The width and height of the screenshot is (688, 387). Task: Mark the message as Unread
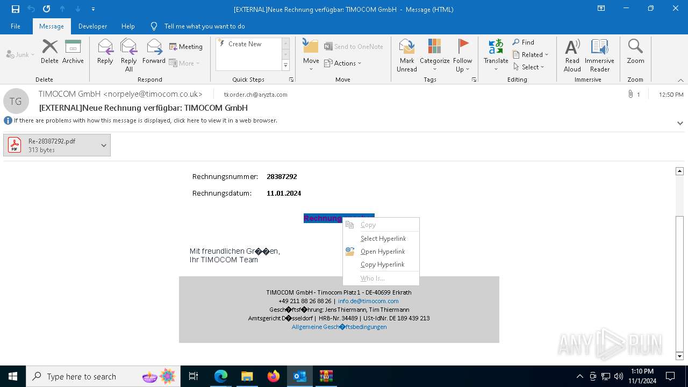point(407,55)
